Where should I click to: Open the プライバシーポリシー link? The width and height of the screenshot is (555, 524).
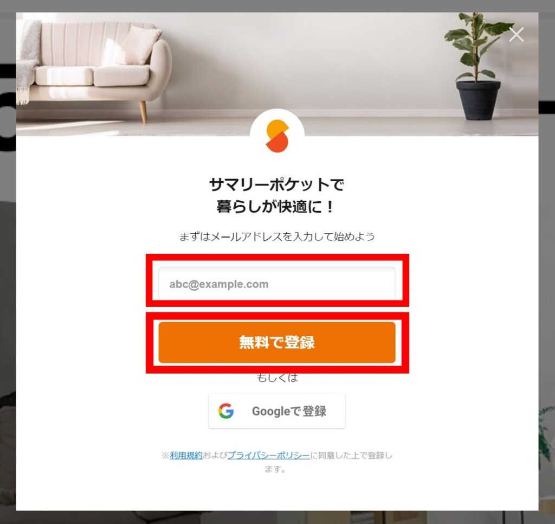pos(268,455)
